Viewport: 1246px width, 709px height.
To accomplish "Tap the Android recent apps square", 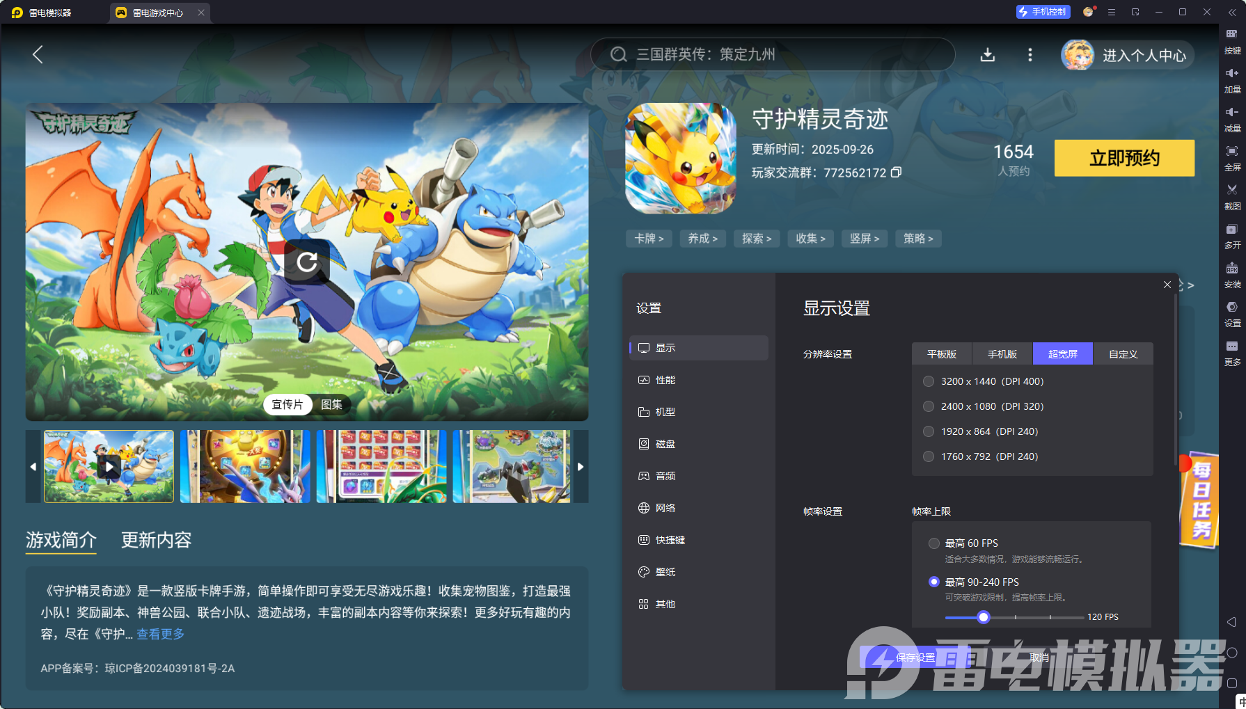I will (x=1231, y=683).
